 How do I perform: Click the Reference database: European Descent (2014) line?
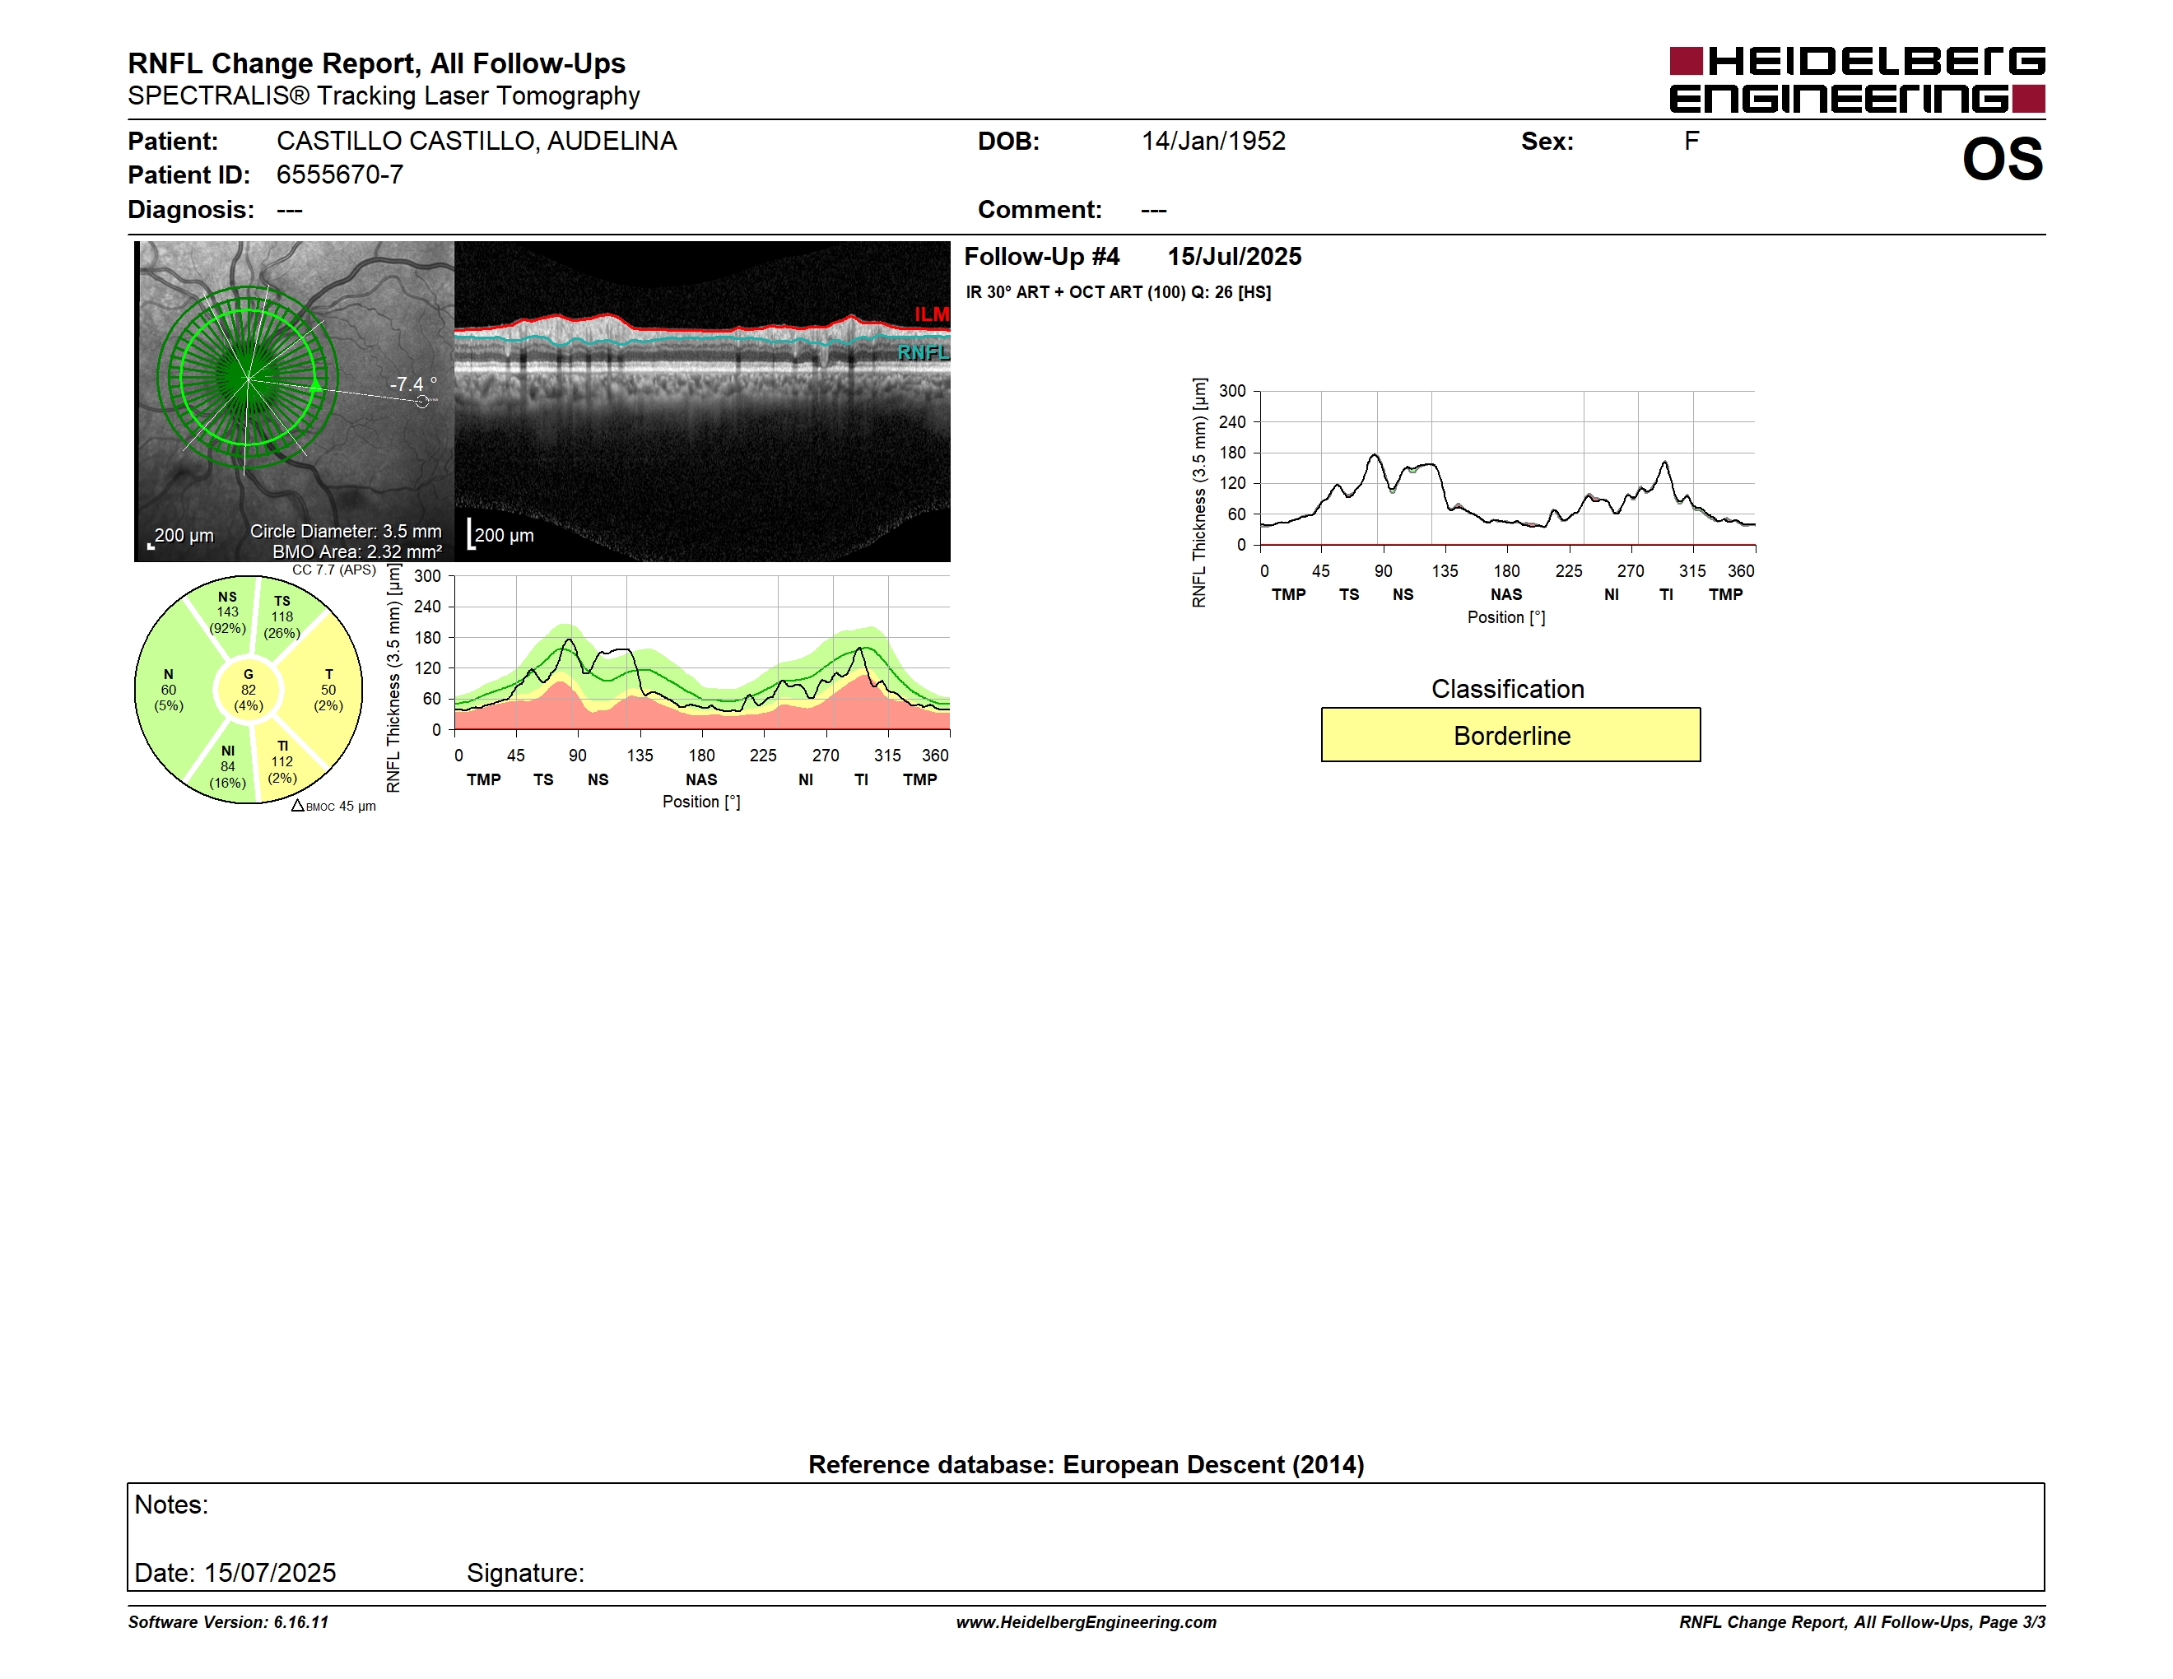1086,1465
